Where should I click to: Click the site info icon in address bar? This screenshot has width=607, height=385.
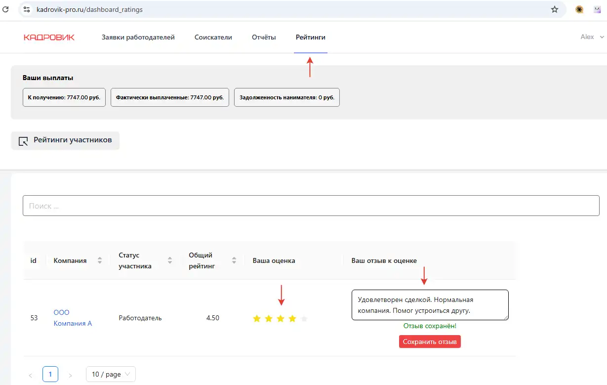pyautogui.click(x=27, y=9)
